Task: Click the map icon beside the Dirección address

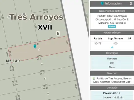Action: pyautogui.click(x=94, y=79)
